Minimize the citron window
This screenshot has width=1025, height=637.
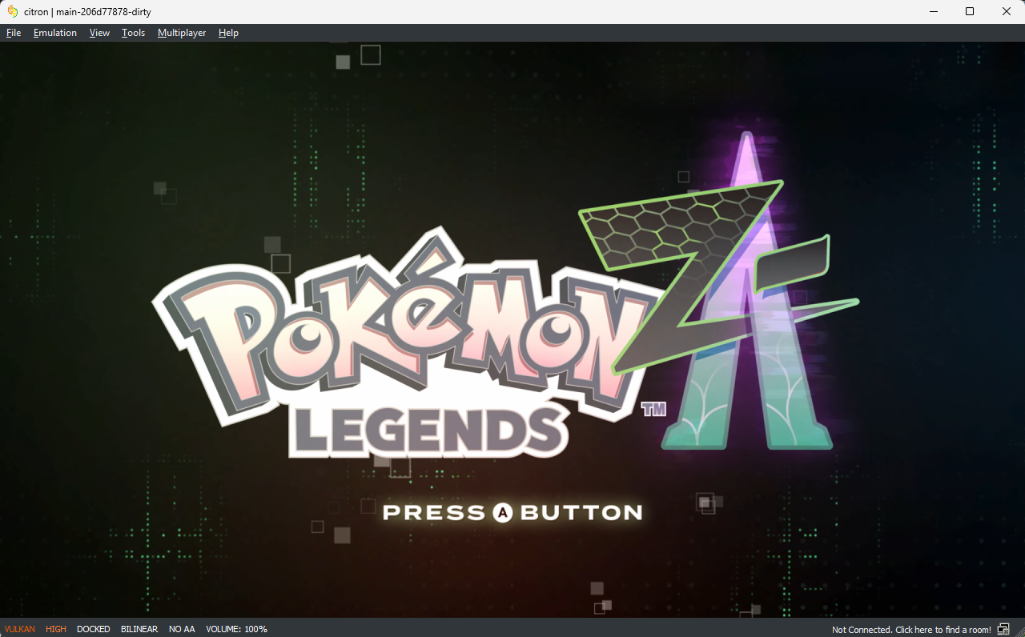[x=933, y=11]
